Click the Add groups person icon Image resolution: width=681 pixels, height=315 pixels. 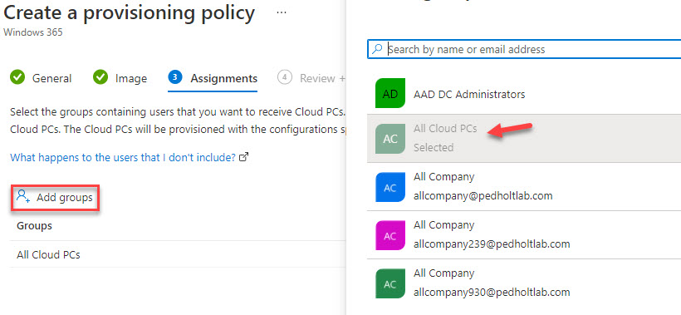[23, 197]
